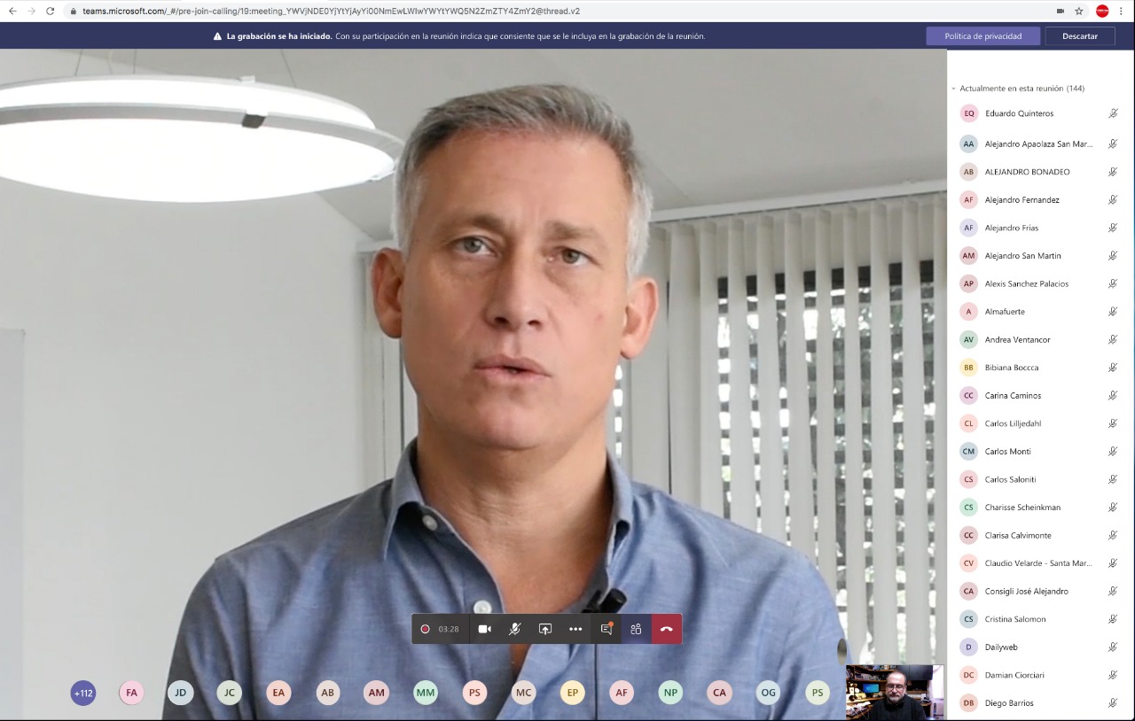Click the EQ avatar in roster
This screenshot has height=721, width=1135.
click(x=969, y=113)
